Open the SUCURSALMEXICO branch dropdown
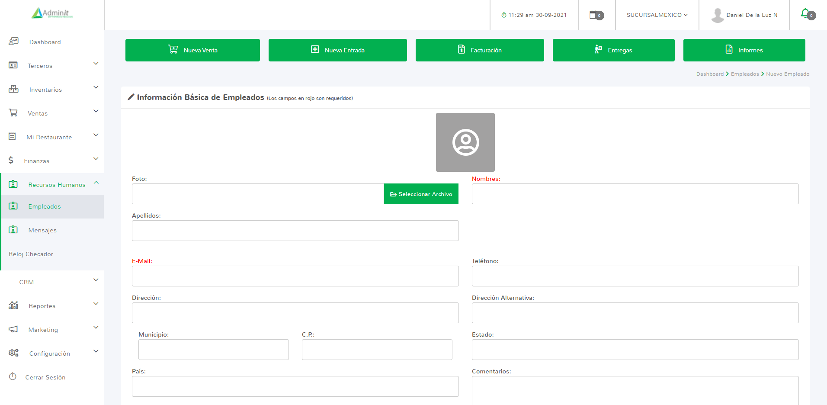Screen dimensions: 827x405 coord(657,15)
